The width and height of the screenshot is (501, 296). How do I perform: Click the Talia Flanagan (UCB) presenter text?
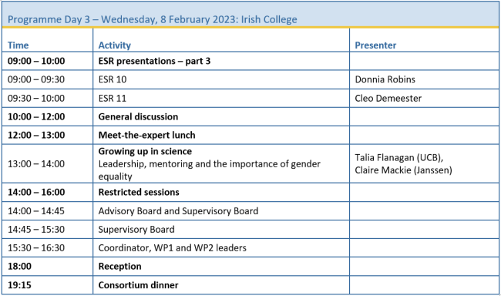click(398, 157)
